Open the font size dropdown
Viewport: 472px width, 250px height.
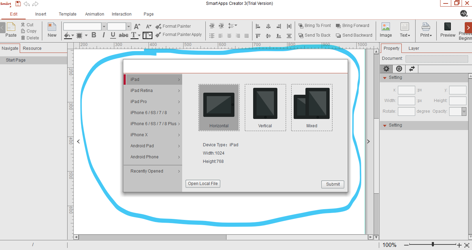point(128,27)
